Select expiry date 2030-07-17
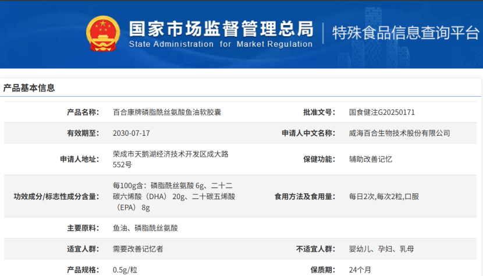483x276 pixels. (131, 133)
